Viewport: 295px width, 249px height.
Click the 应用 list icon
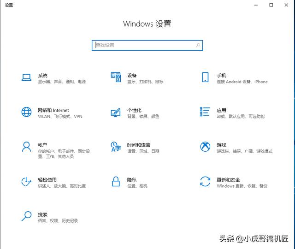(205, 112)
